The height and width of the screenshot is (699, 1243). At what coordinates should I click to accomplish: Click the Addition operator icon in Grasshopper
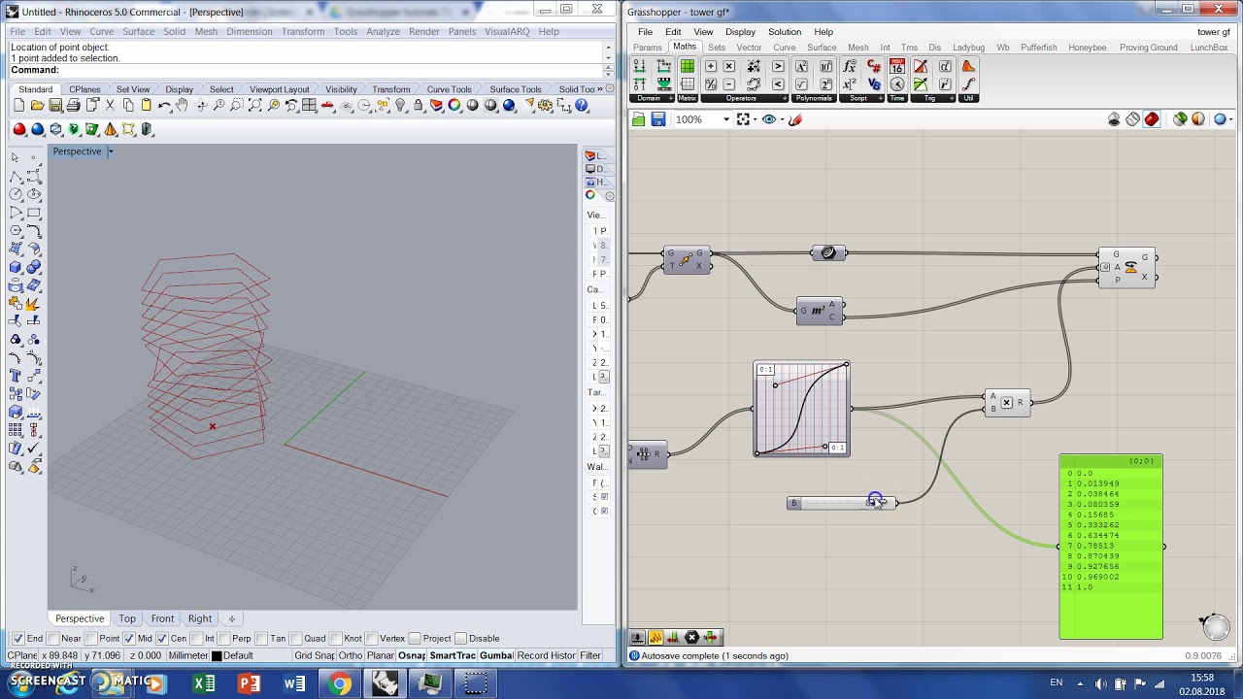click(711, 66)
